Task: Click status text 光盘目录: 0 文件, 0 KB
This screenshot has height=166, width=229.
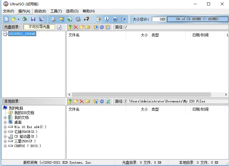Action: (142, 162)
